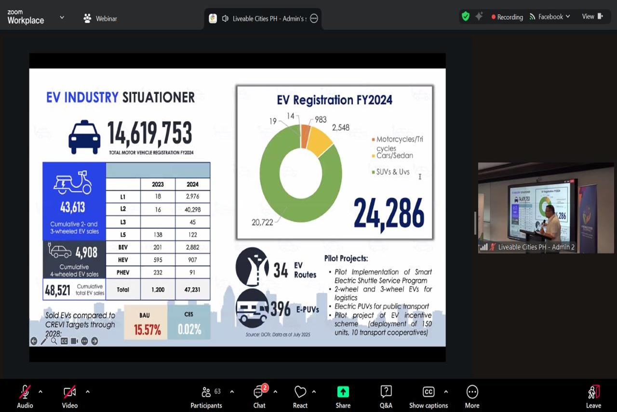Open the AI Companion sparkle icon
The image size is (617, 412).
coord(479,17)
